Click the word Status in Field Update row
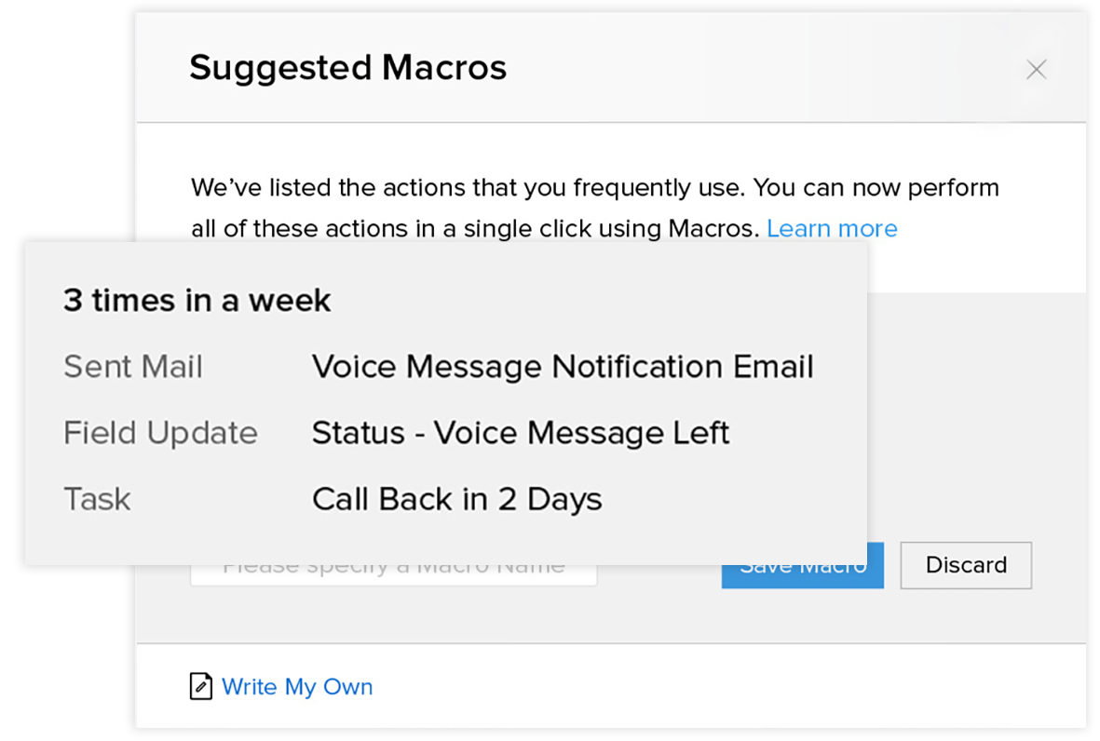The width and height of the screenshot is (1100, 741). 359,433
